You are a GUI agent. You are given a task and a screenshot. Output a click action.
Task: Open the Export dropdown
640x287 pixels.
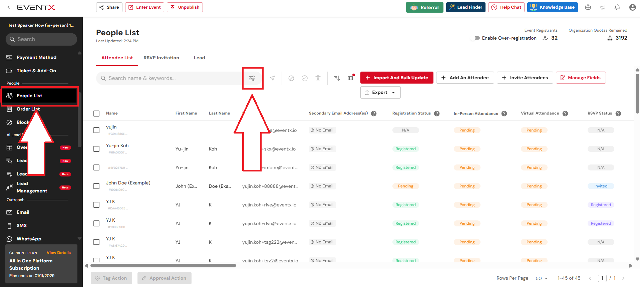point(380,93)
